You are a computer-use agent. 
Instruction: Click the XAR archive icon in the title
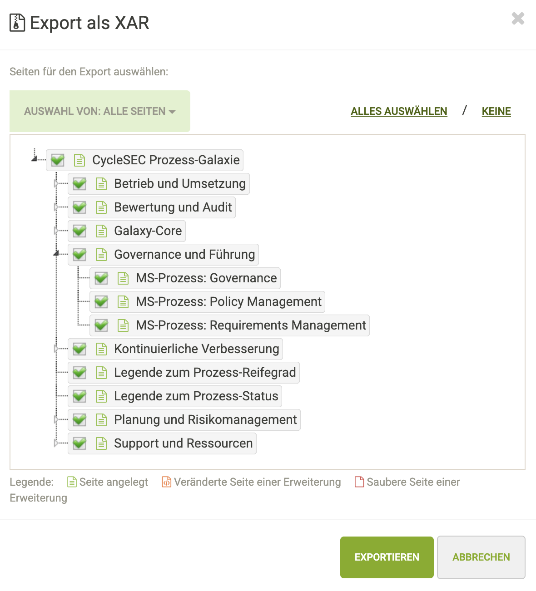[x=17, y=23]
